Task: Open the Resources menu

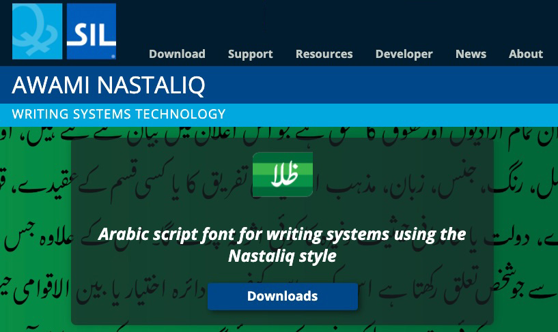Action: click(324, 54)
